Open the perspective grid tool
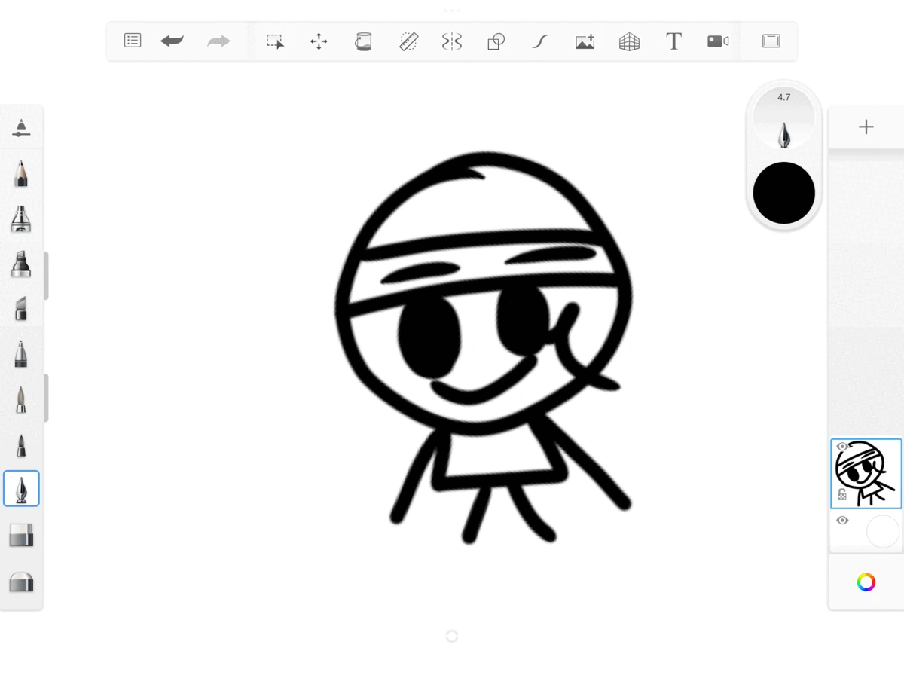The height and width of the screenshot is (678, 904). click(628, 41)
